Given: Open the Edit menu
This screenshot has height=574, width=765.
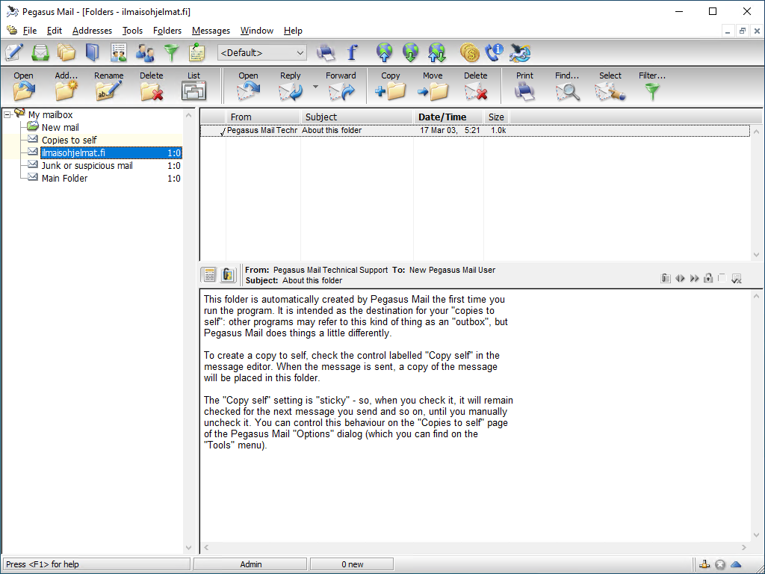Looking at the screenshot, I should pyautogui.click(x=54, y=31).
